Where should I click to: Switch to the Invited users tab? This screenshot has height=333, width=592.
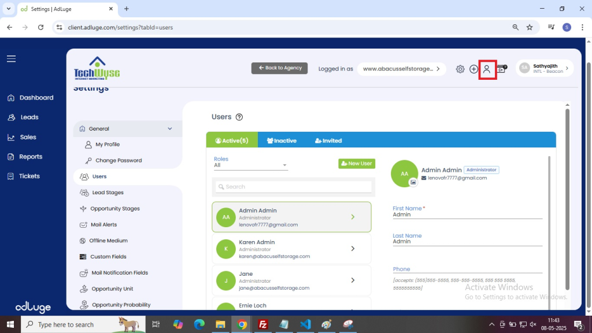click(x=328, y=140)
